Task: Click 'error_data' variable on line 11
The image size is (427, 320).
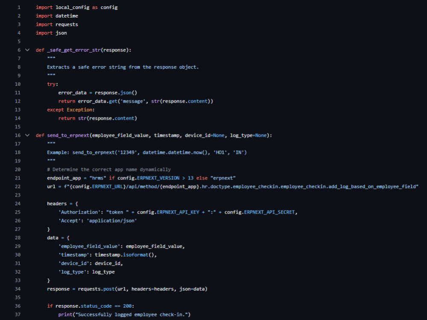Action: (72, 93)
